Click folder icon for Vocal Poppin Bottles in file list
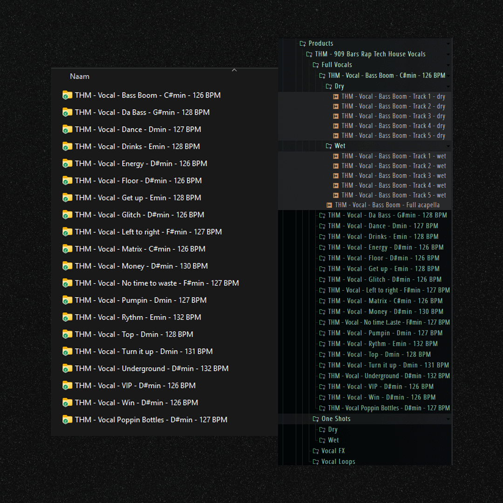This screenshot has height=503, width=503. pyautogui.click(x=68, y=420)
